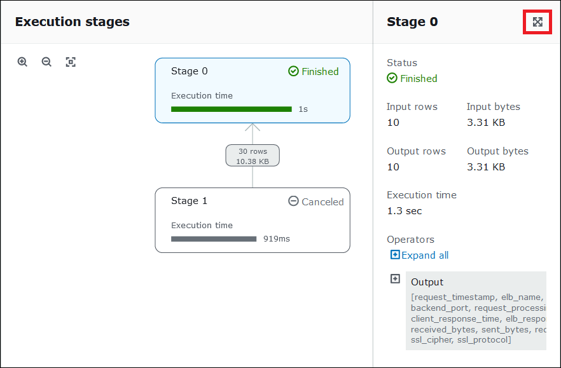Click the gray Stage 1 execution time bar
Viewport: 561px width, 368px height.
[214, 239]
